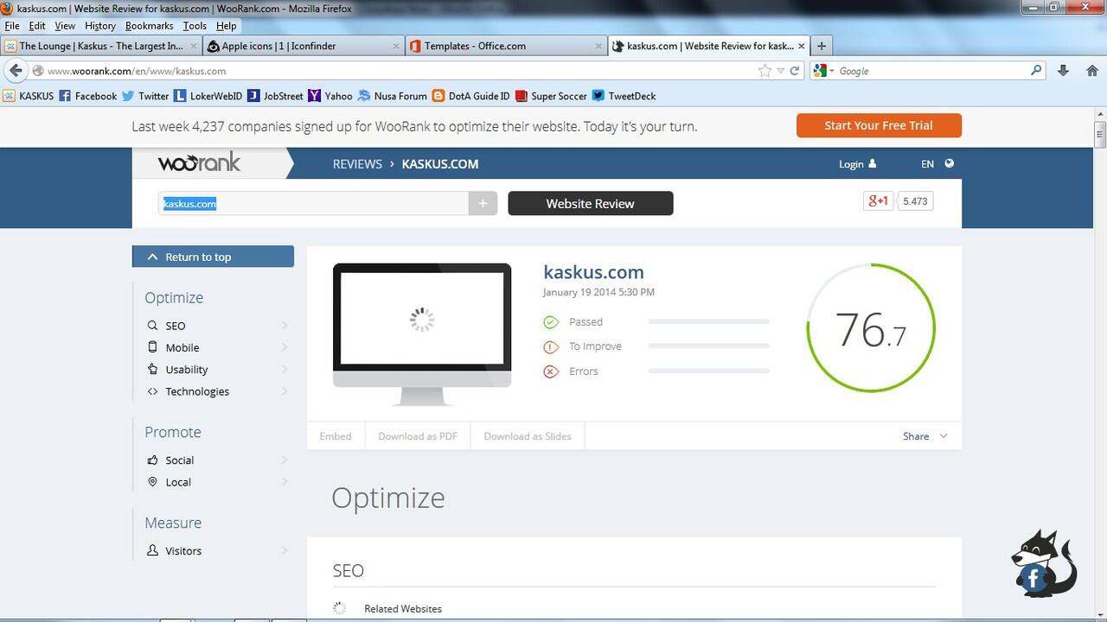Viewport: 1107px width, 622px height.
Task: Click the Errors cross icon
Action: (x=551, y=372)
